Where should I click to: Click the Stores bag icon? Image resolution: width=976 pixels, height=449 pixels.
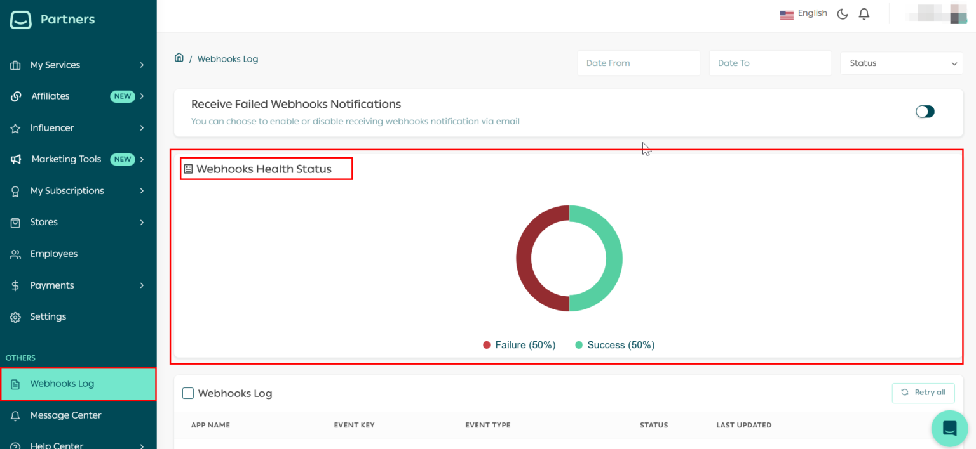click(15, 223)
